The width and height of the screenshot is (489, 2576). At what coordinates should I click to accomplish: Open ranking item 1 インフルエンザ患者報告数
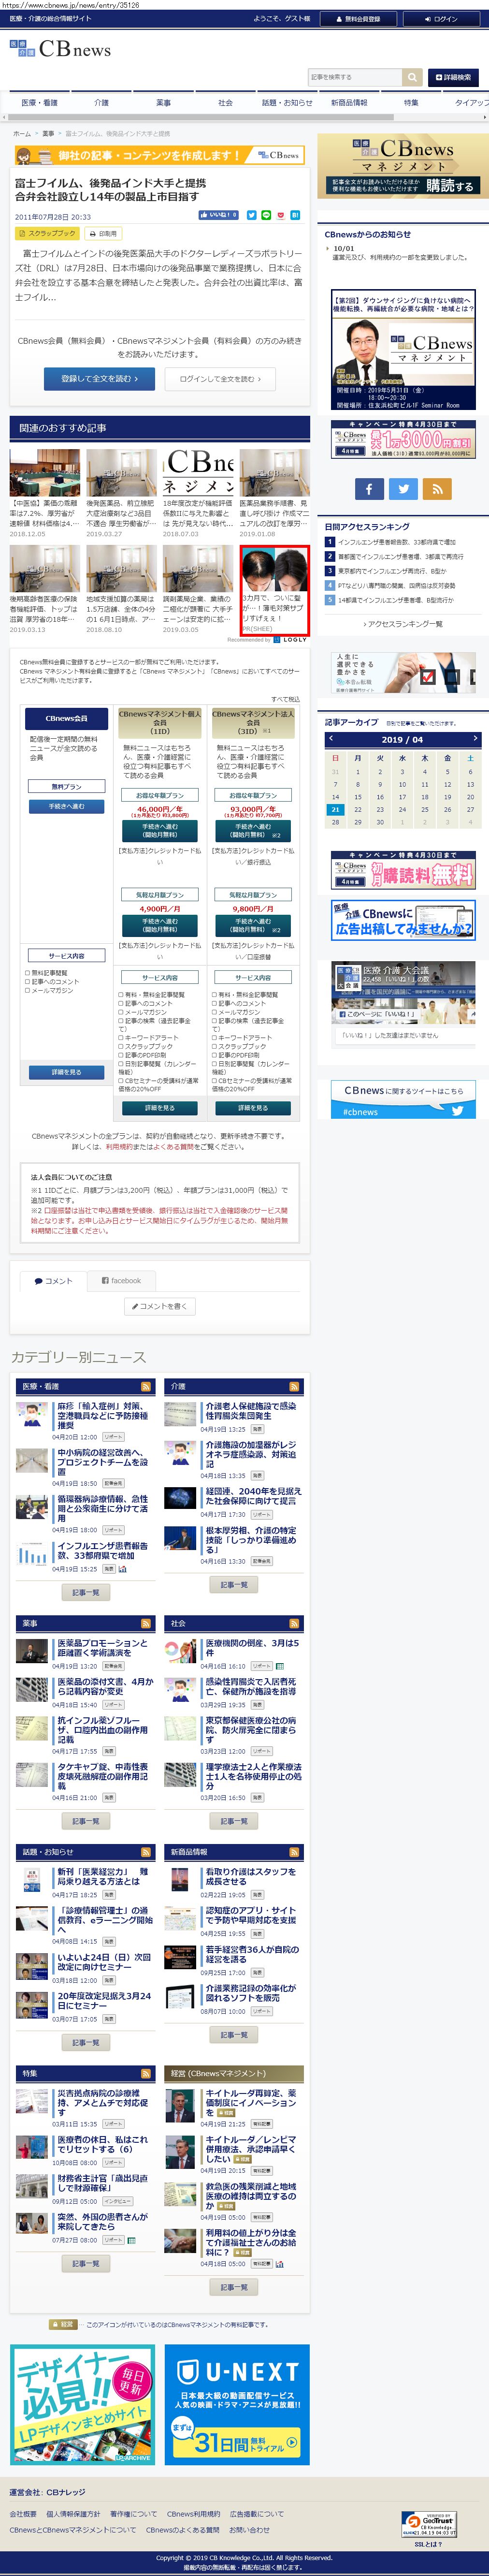396,542
